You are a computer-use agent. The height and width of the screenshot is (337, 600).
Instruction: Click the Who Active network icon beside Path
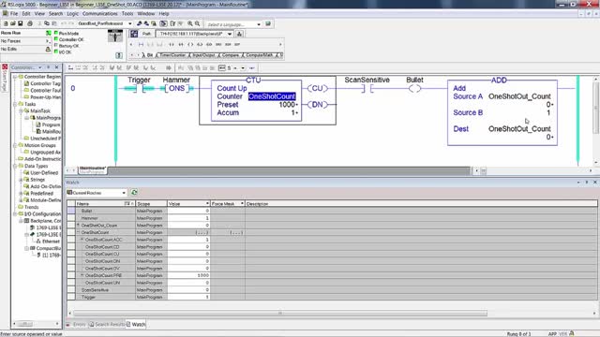[x=134, y=34]
